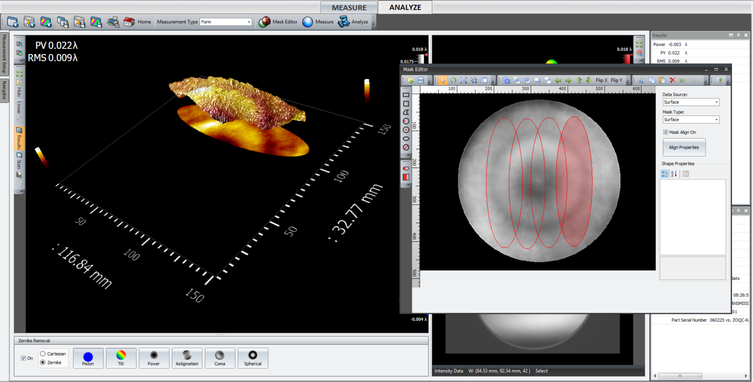Image resolution: width=753 pixels, height=382 pixels.
Task: Switch to the MEASURE tab
Action: [x=349, y=7]
